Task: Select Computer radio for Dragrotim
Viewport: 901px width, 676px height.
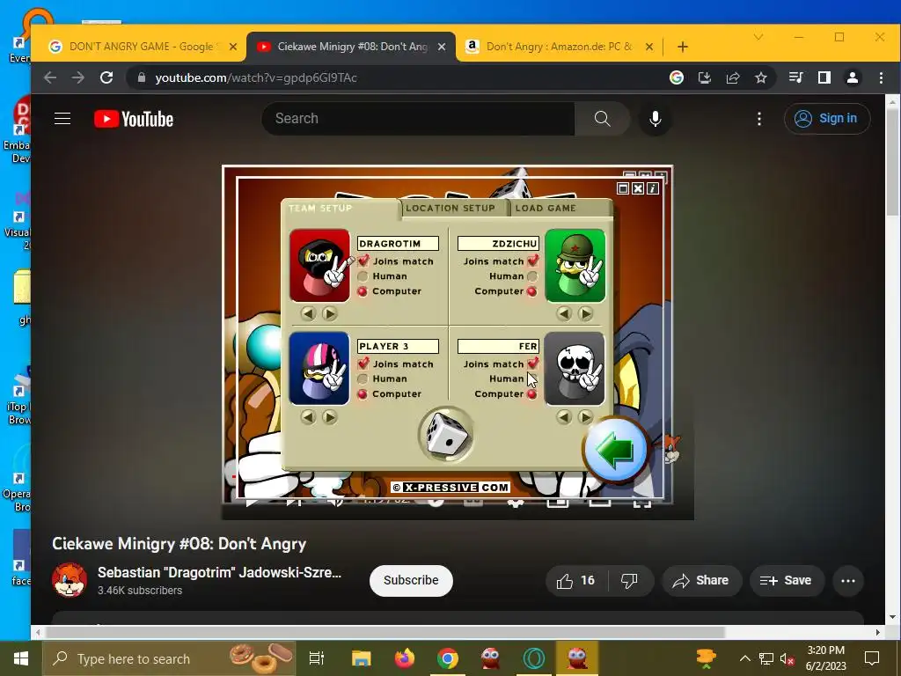Action: point(363,291)
